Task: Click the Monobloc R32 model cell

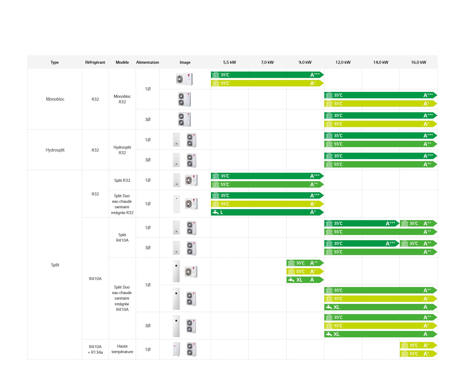Action: coord(122,99)
